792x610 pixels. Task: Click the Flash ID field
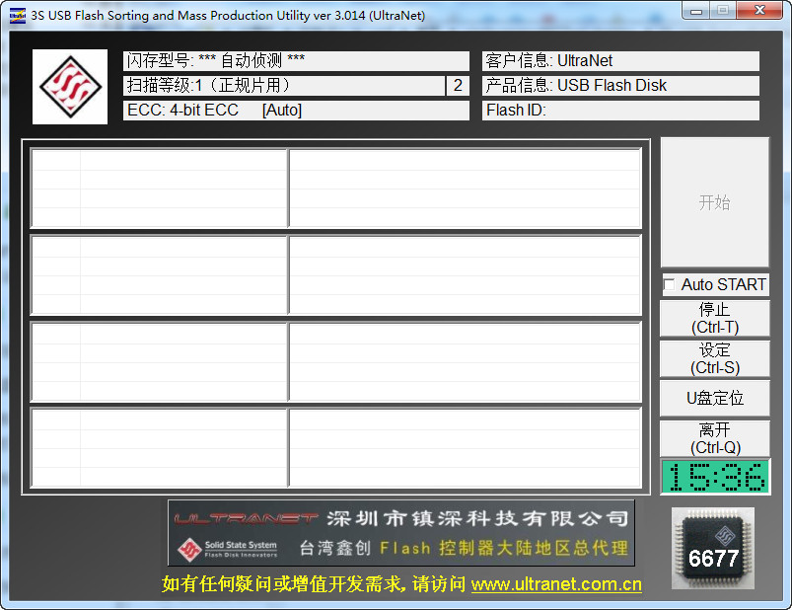(620, 111)
